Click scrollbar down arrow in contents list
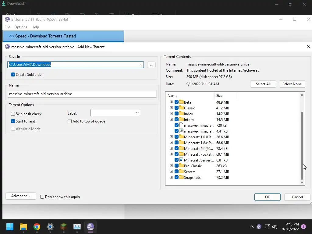The width and height of the screenshot is (312, 234). point(302,183)
